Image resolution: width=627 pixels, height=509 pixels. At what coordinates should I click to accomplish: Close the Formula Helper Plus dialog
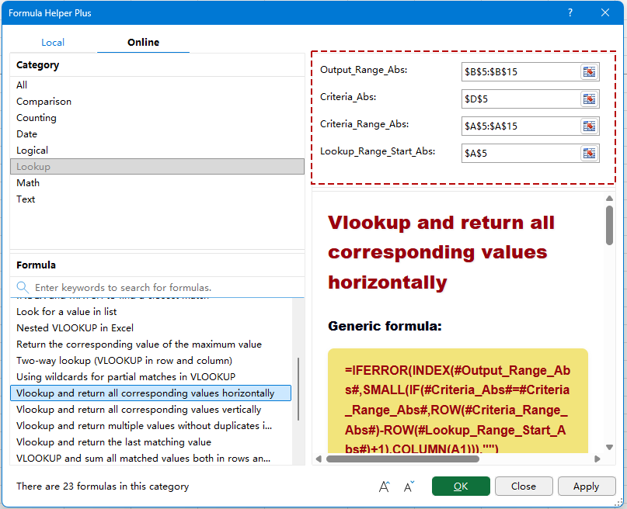(x=605, y=12)
